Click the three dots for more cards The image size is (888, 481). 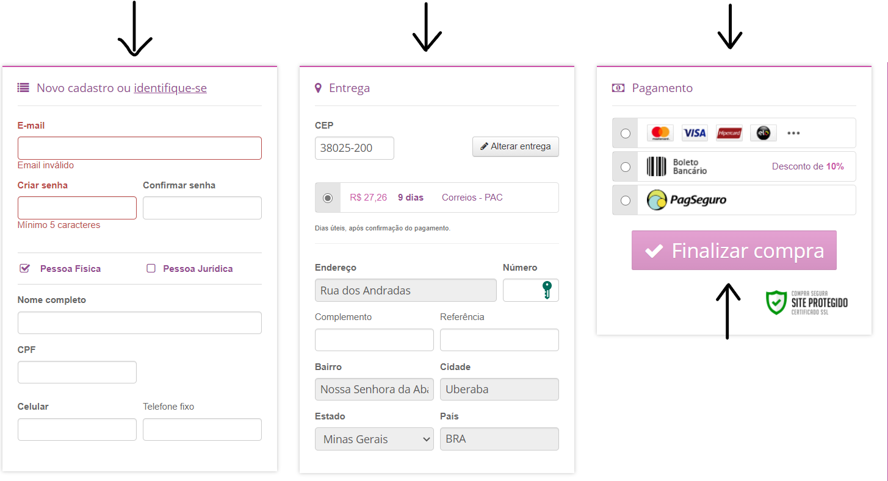coord(793,133)
